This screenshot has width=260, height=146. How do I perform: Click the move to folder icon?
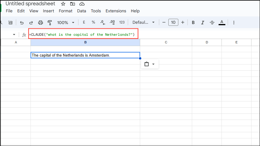pos(73,4)
